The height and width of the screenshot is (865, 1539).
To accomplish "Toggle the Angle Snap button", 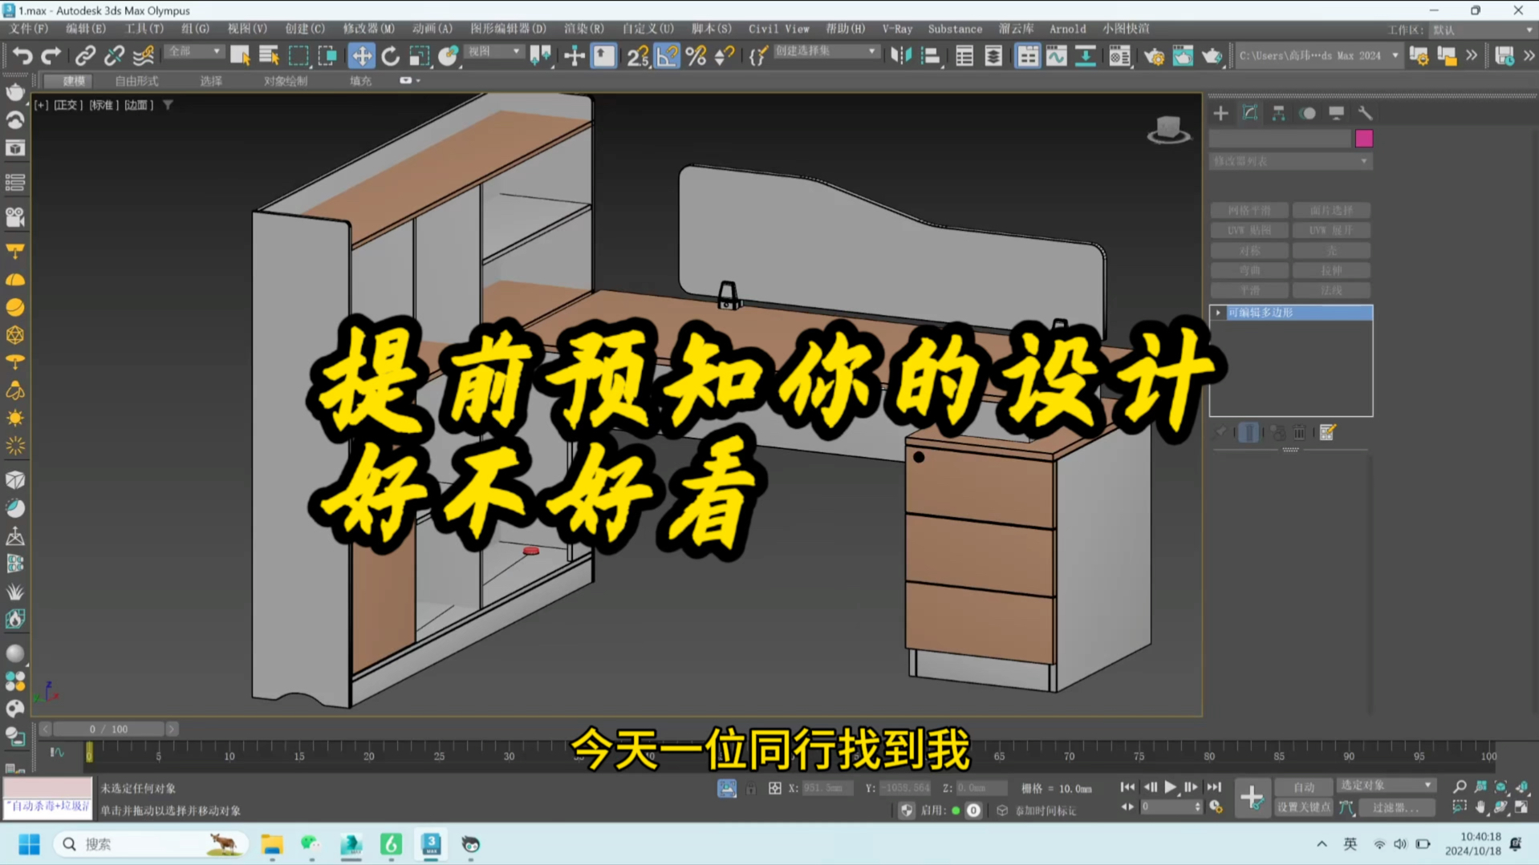I will tap(667, 56).
